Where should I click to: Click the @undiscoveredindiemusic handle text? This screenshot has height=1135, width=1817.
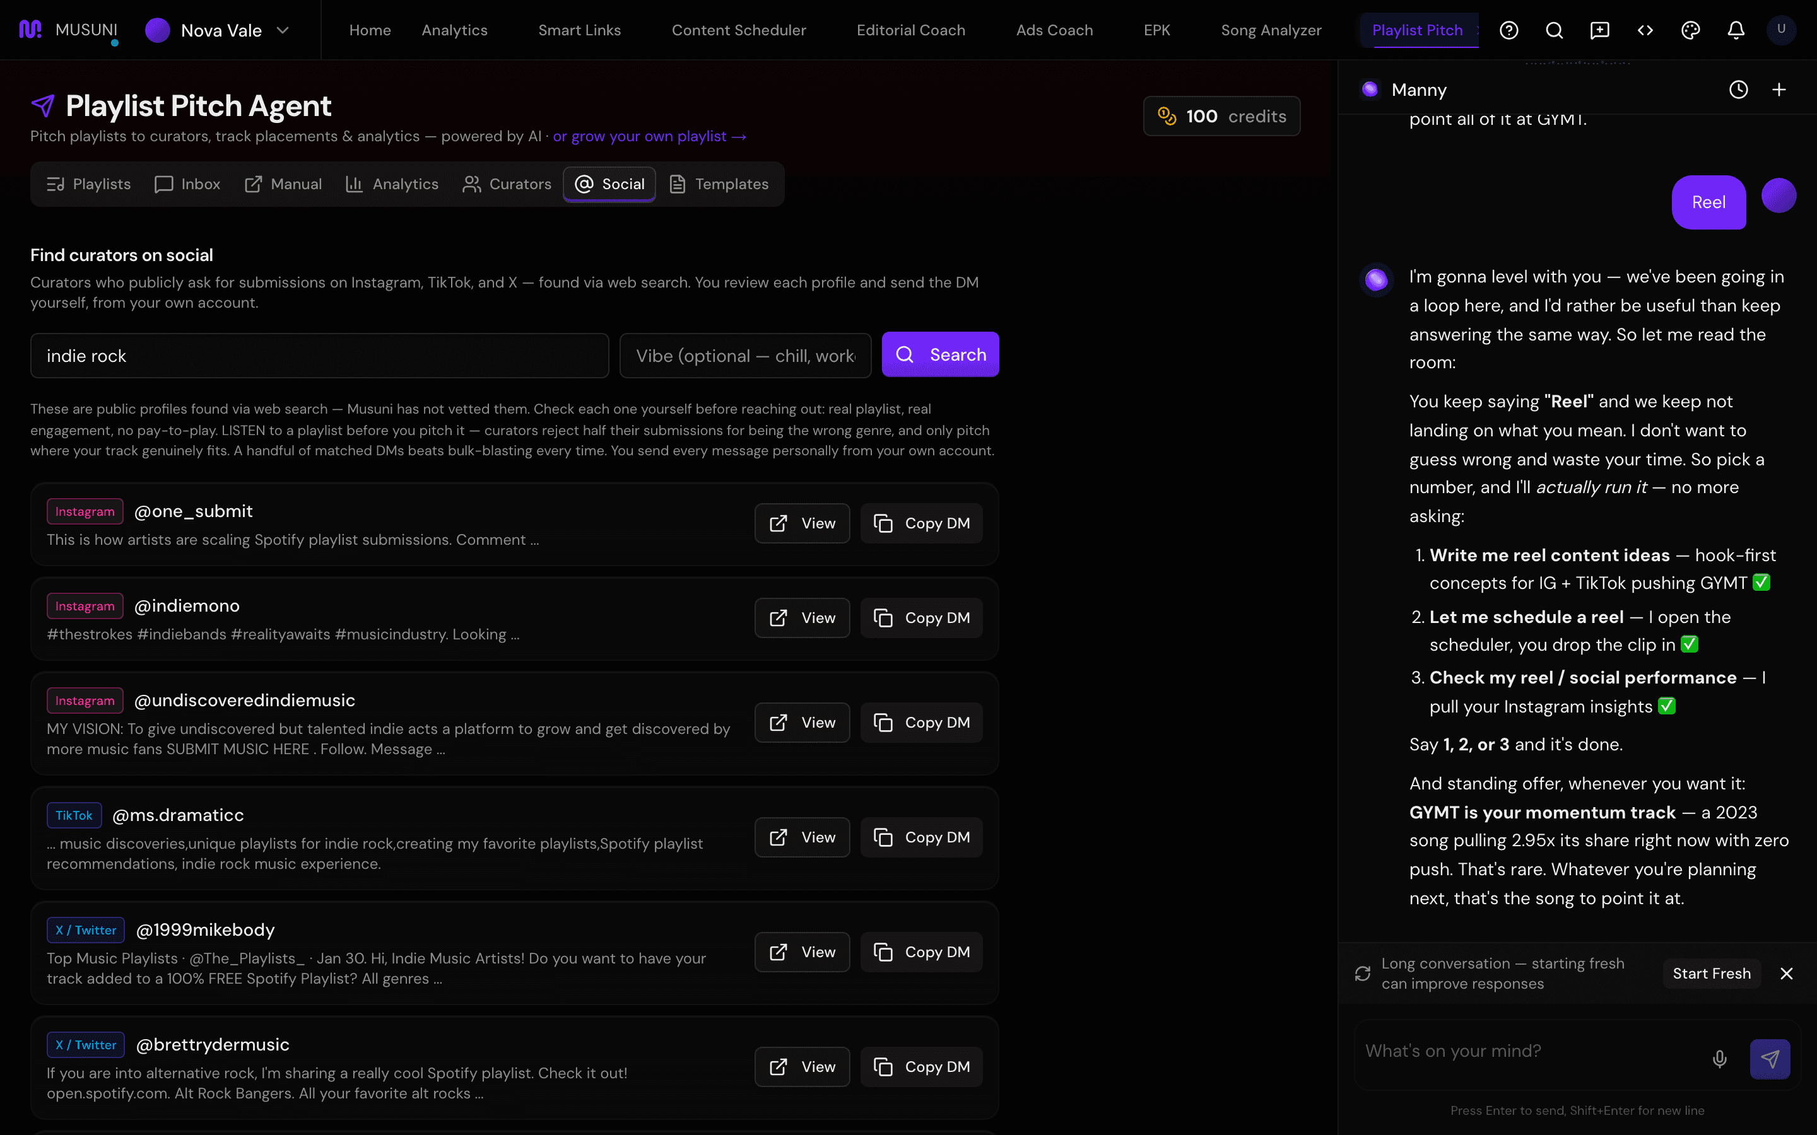pyautogui.click(x=245, y=701)
